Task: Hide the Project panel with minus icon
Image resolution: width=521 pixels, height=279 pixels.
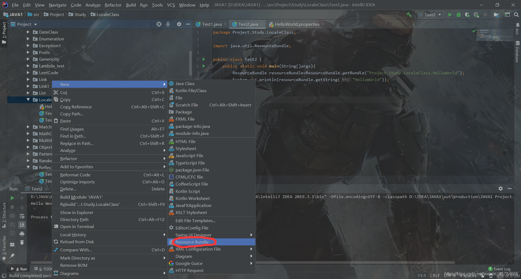Action: [x=188, y=24]
